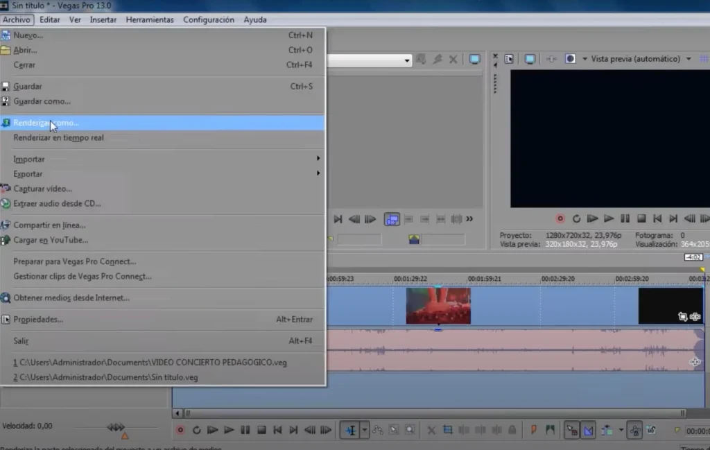Select Cargar en YouTube... menu entry
The image size is (710, 450).
(162, 240)
